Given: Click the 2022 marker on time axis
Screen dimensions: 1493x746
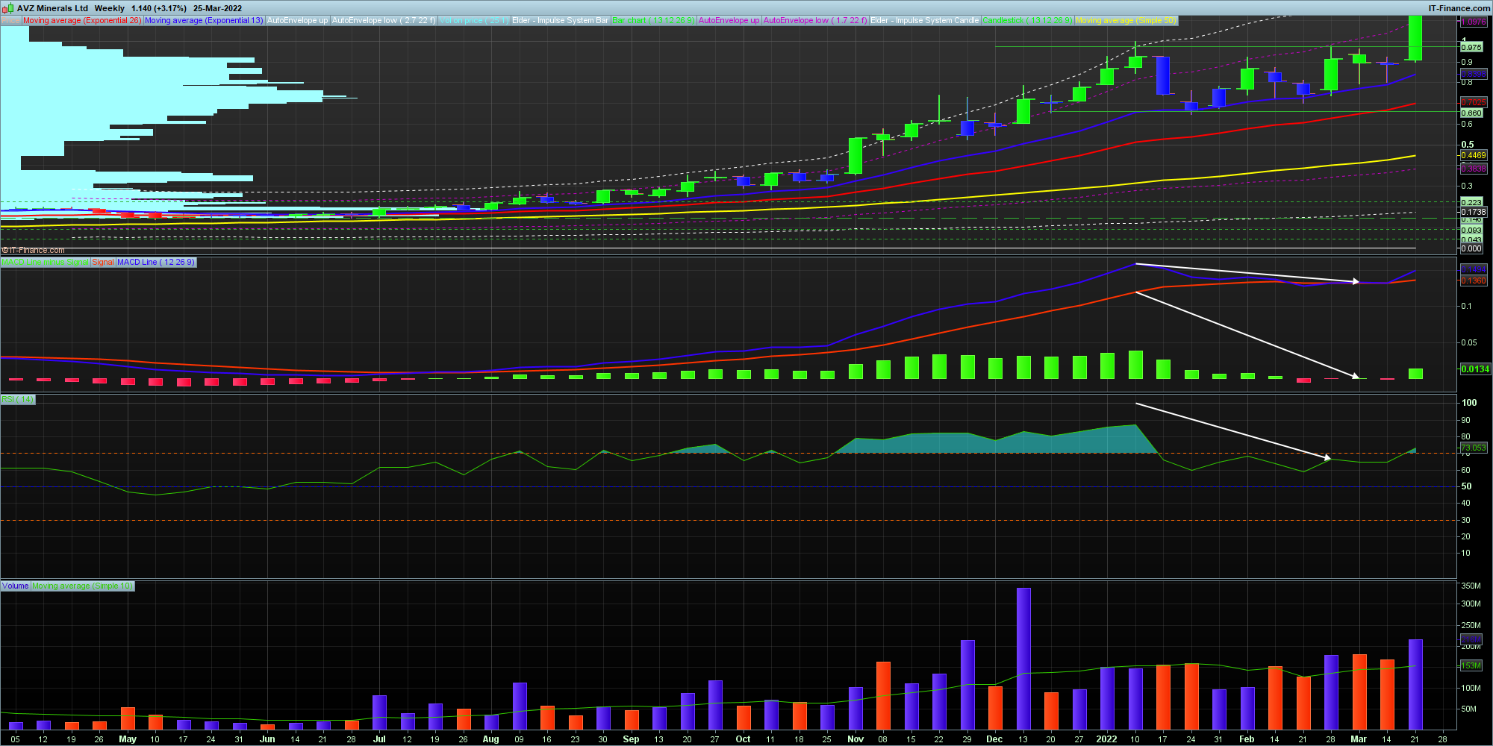Looking at the screenshot, I should pyautogui.click(x=1106, y=739).
